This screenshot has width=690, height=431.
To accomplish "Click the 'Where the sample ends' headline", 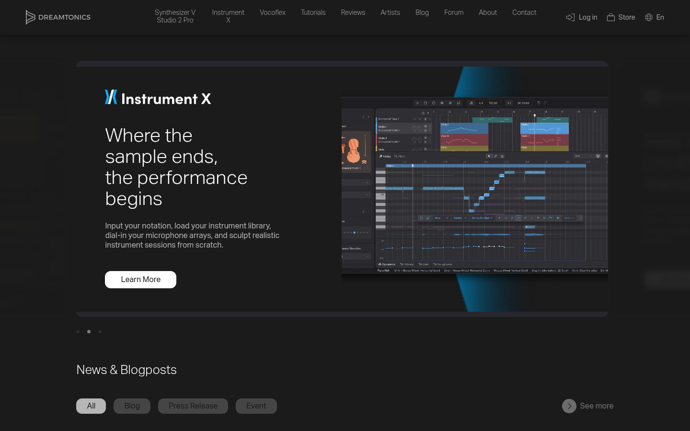I will click(x=176, y=167).
